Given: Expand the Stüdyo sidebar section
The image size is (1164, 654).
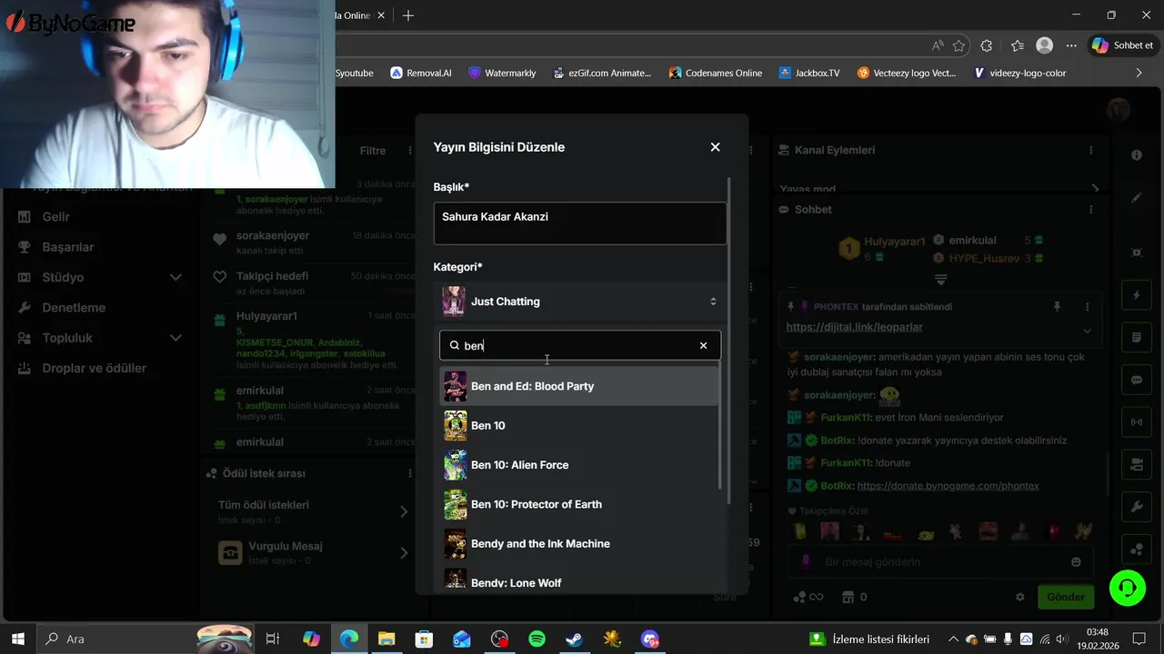Looking at the screenshot, I should 100,277.
